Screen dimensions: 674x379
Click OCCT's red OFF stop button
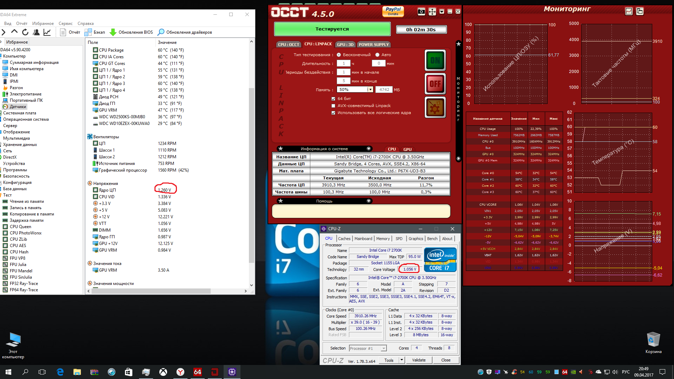pos(435,84)
